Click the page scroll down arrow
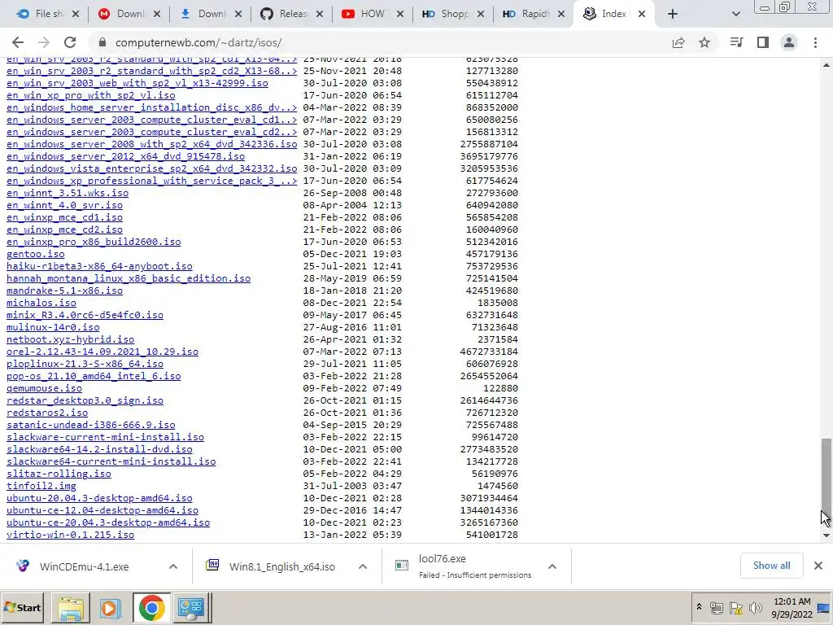The width and height of the screenshot is (833, 625). (826, 535)
